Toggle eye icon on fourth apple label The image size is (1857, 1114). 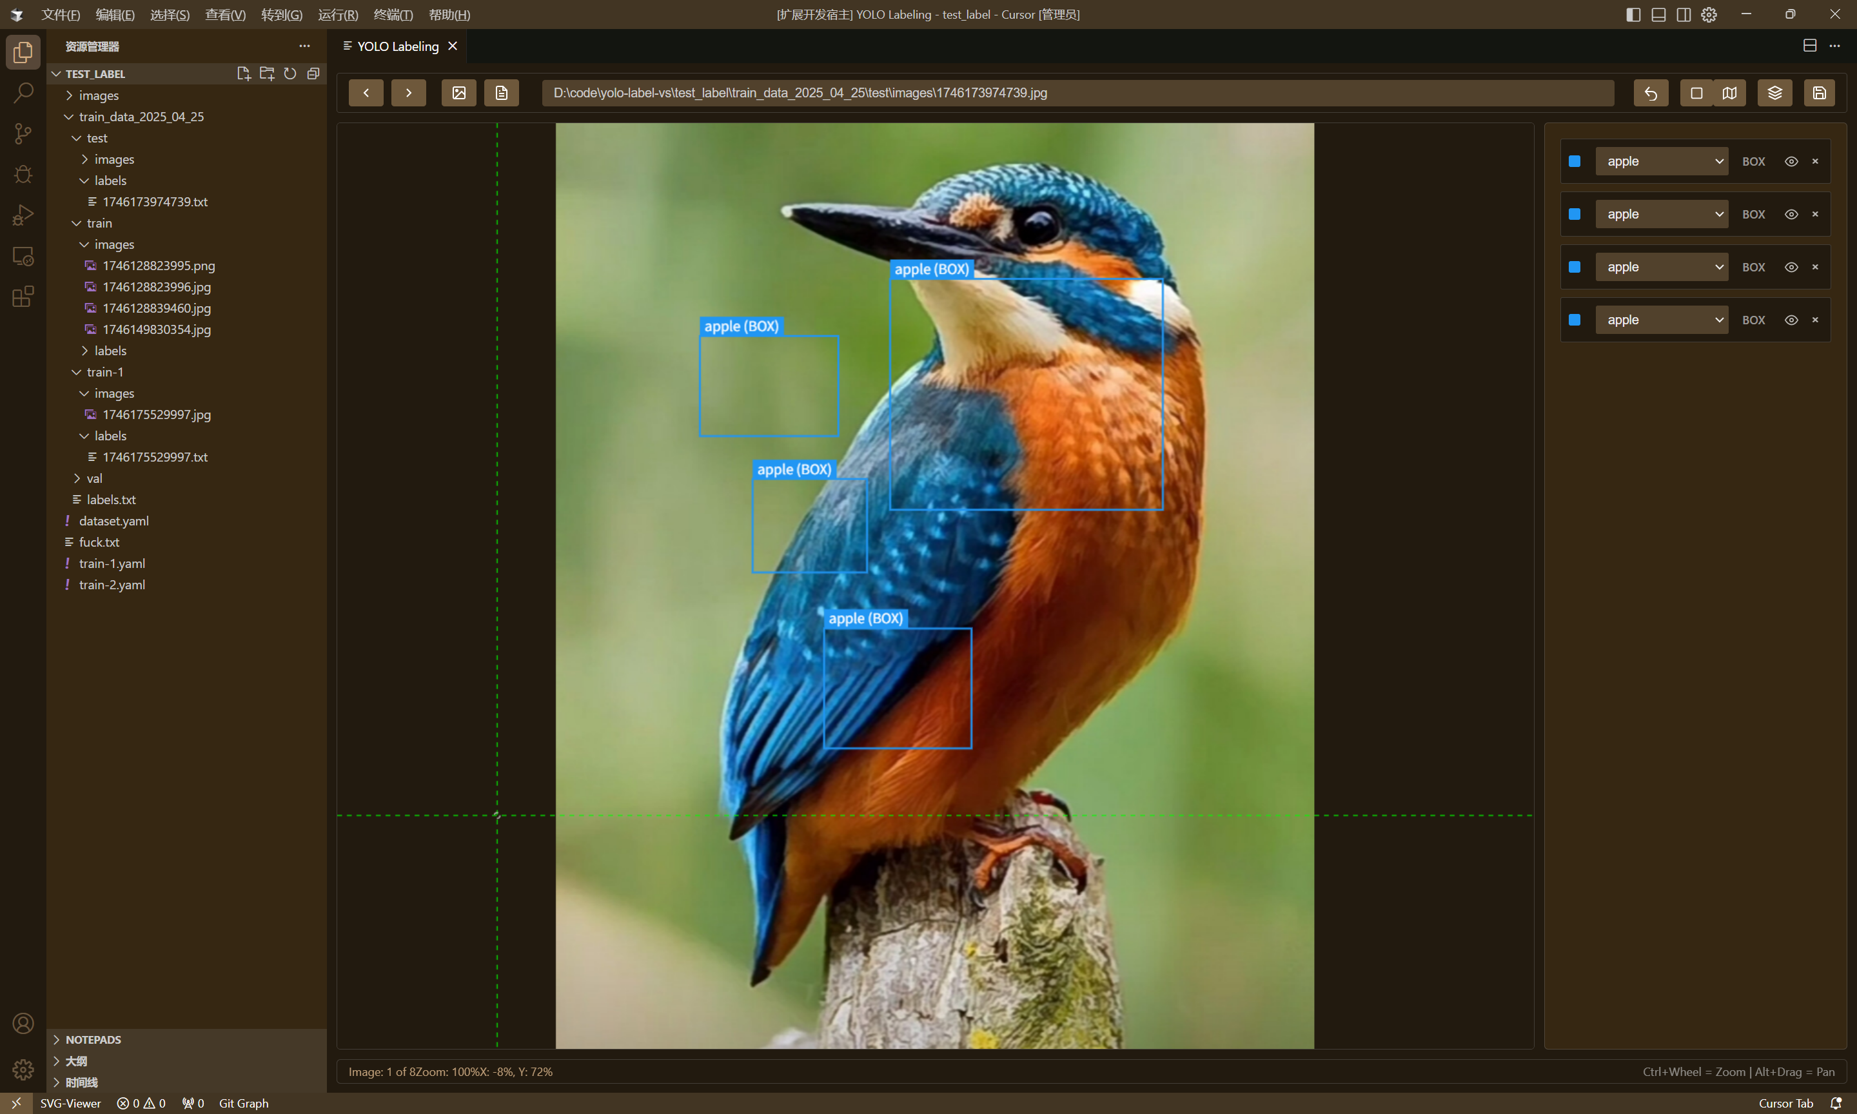1791,320
